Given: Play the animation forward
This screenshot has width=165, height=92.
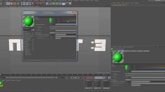Looking at the screenshot, I should [x=75, y=78].
